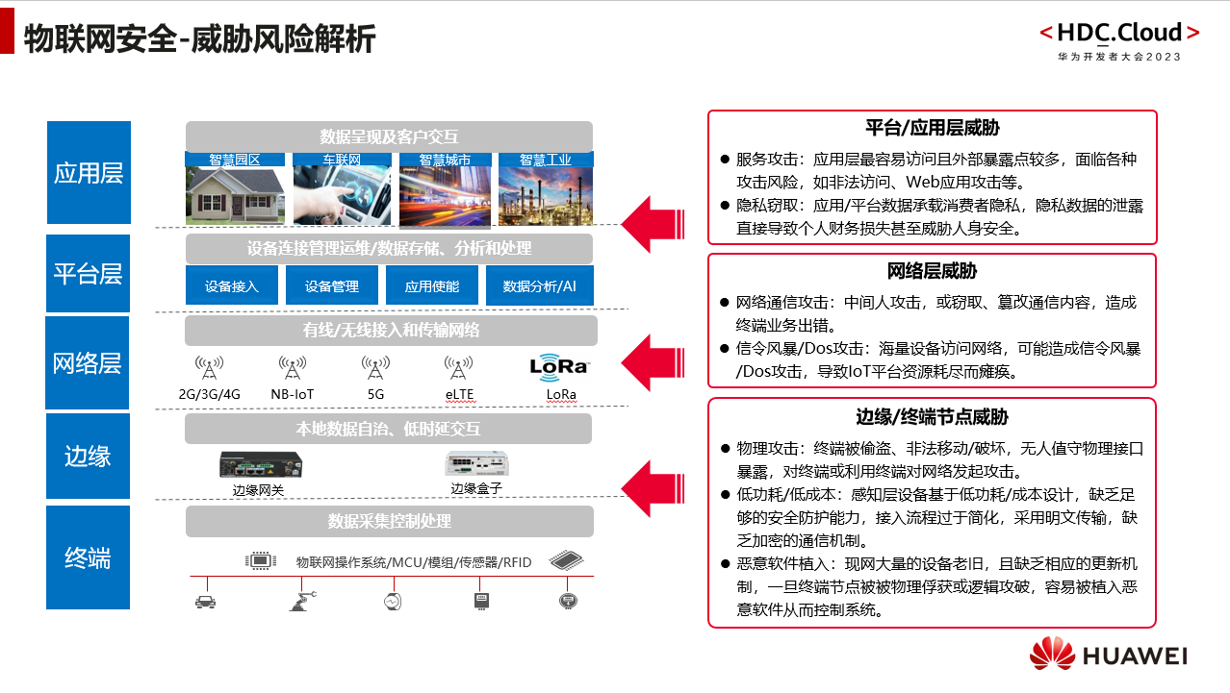Click the NB-IoT antenna tower icon
The width and height of the screenshot is (1230, 693).
click(x=293, y=369)
